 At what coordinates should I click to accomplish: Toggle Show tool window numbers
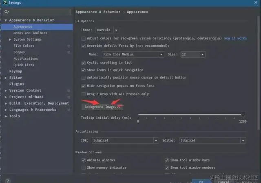pos(167,168)
